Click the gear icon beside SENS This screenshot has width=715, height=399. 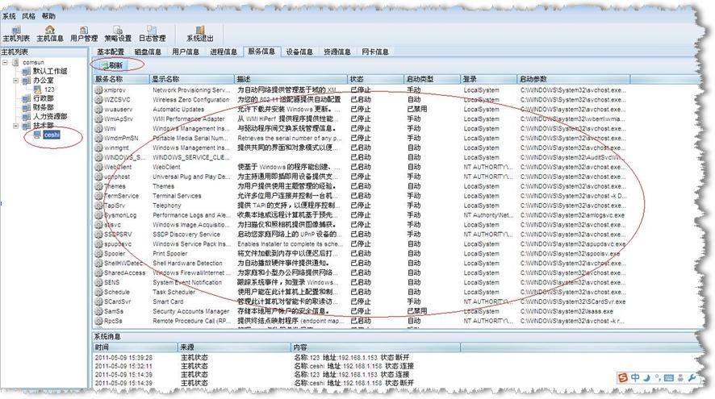pyautogui.click(x=98, y=282)
